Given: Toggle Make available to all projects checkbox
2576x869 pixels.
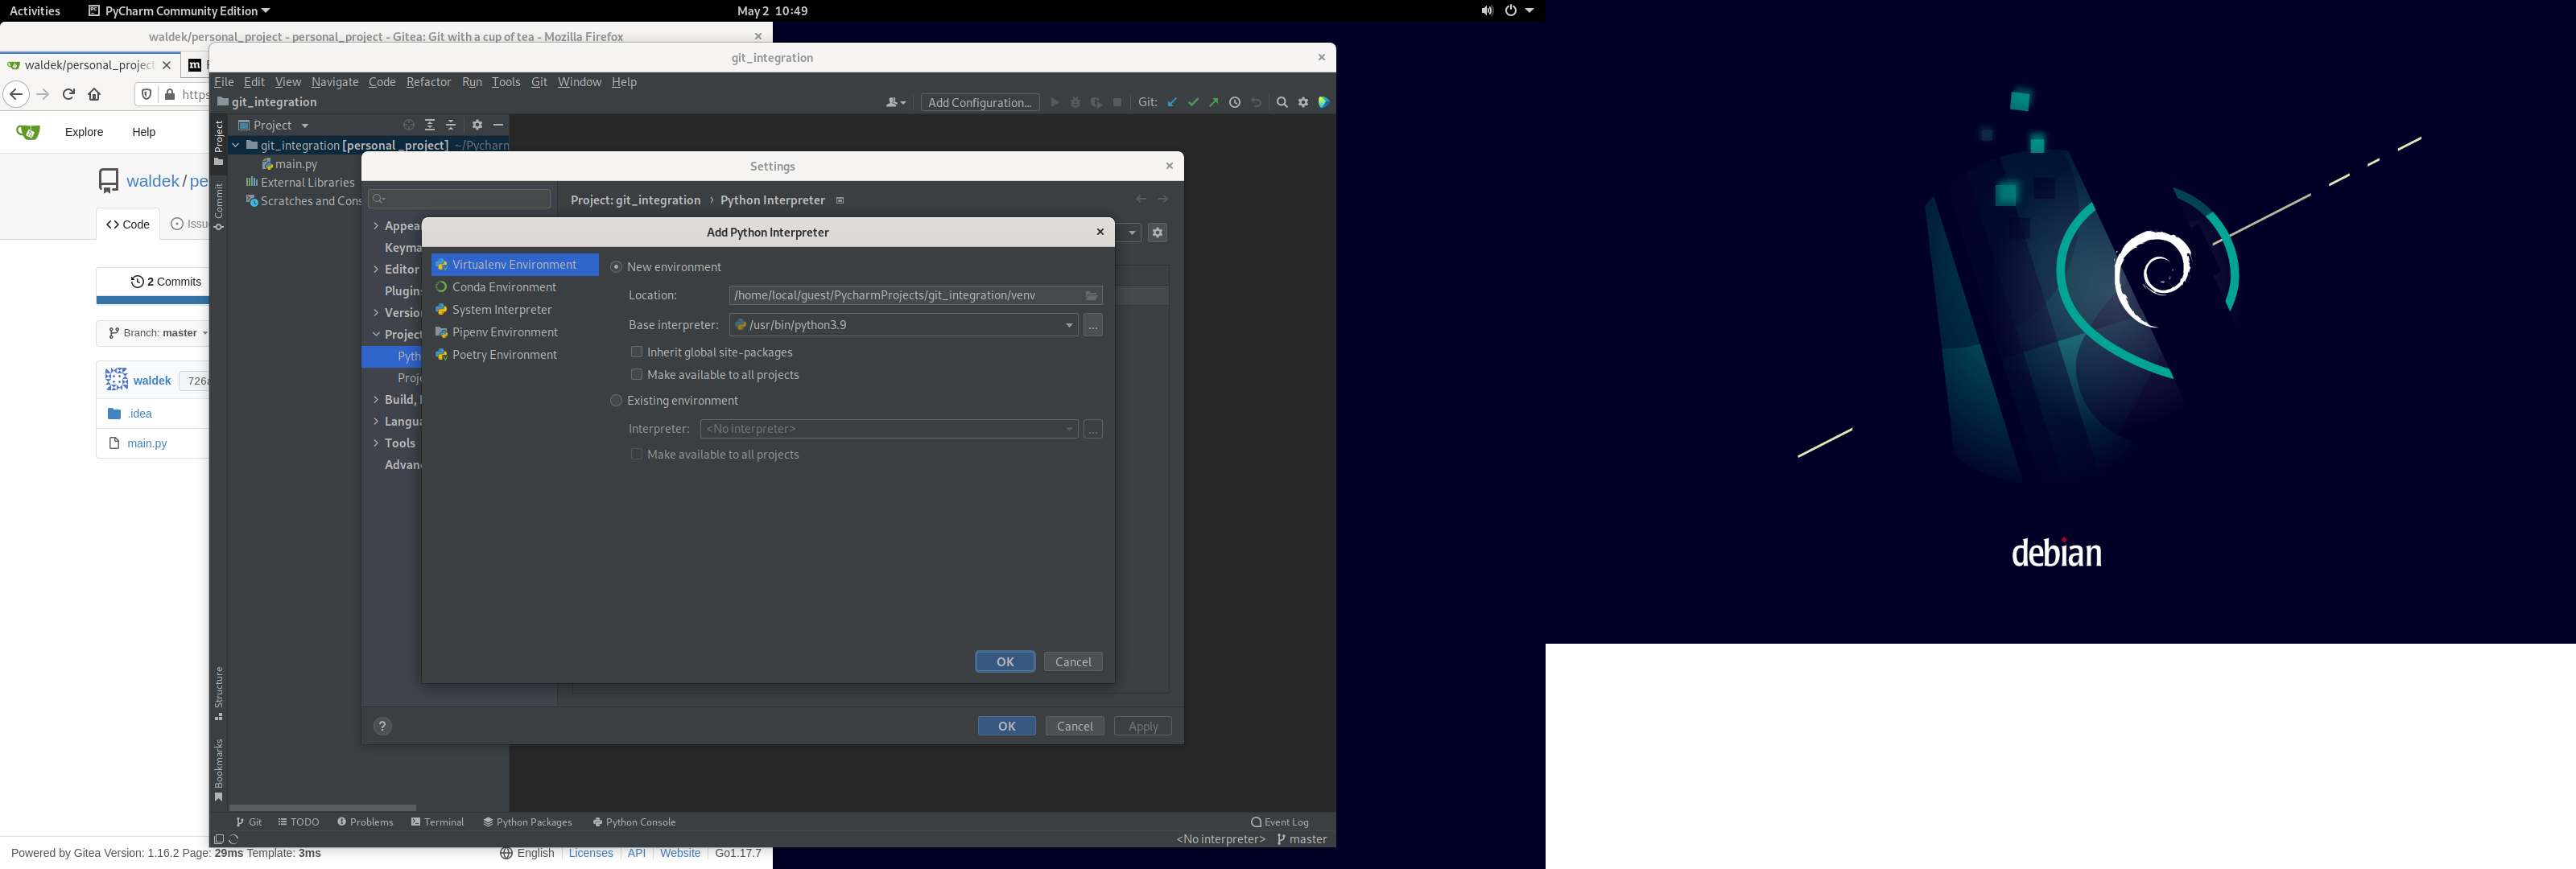Looking at the screenshot, I should point(636,373).
